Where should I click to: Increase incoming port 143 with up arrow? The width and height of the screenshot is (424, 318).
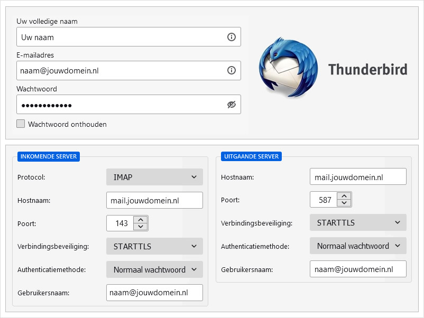(141, 220)
